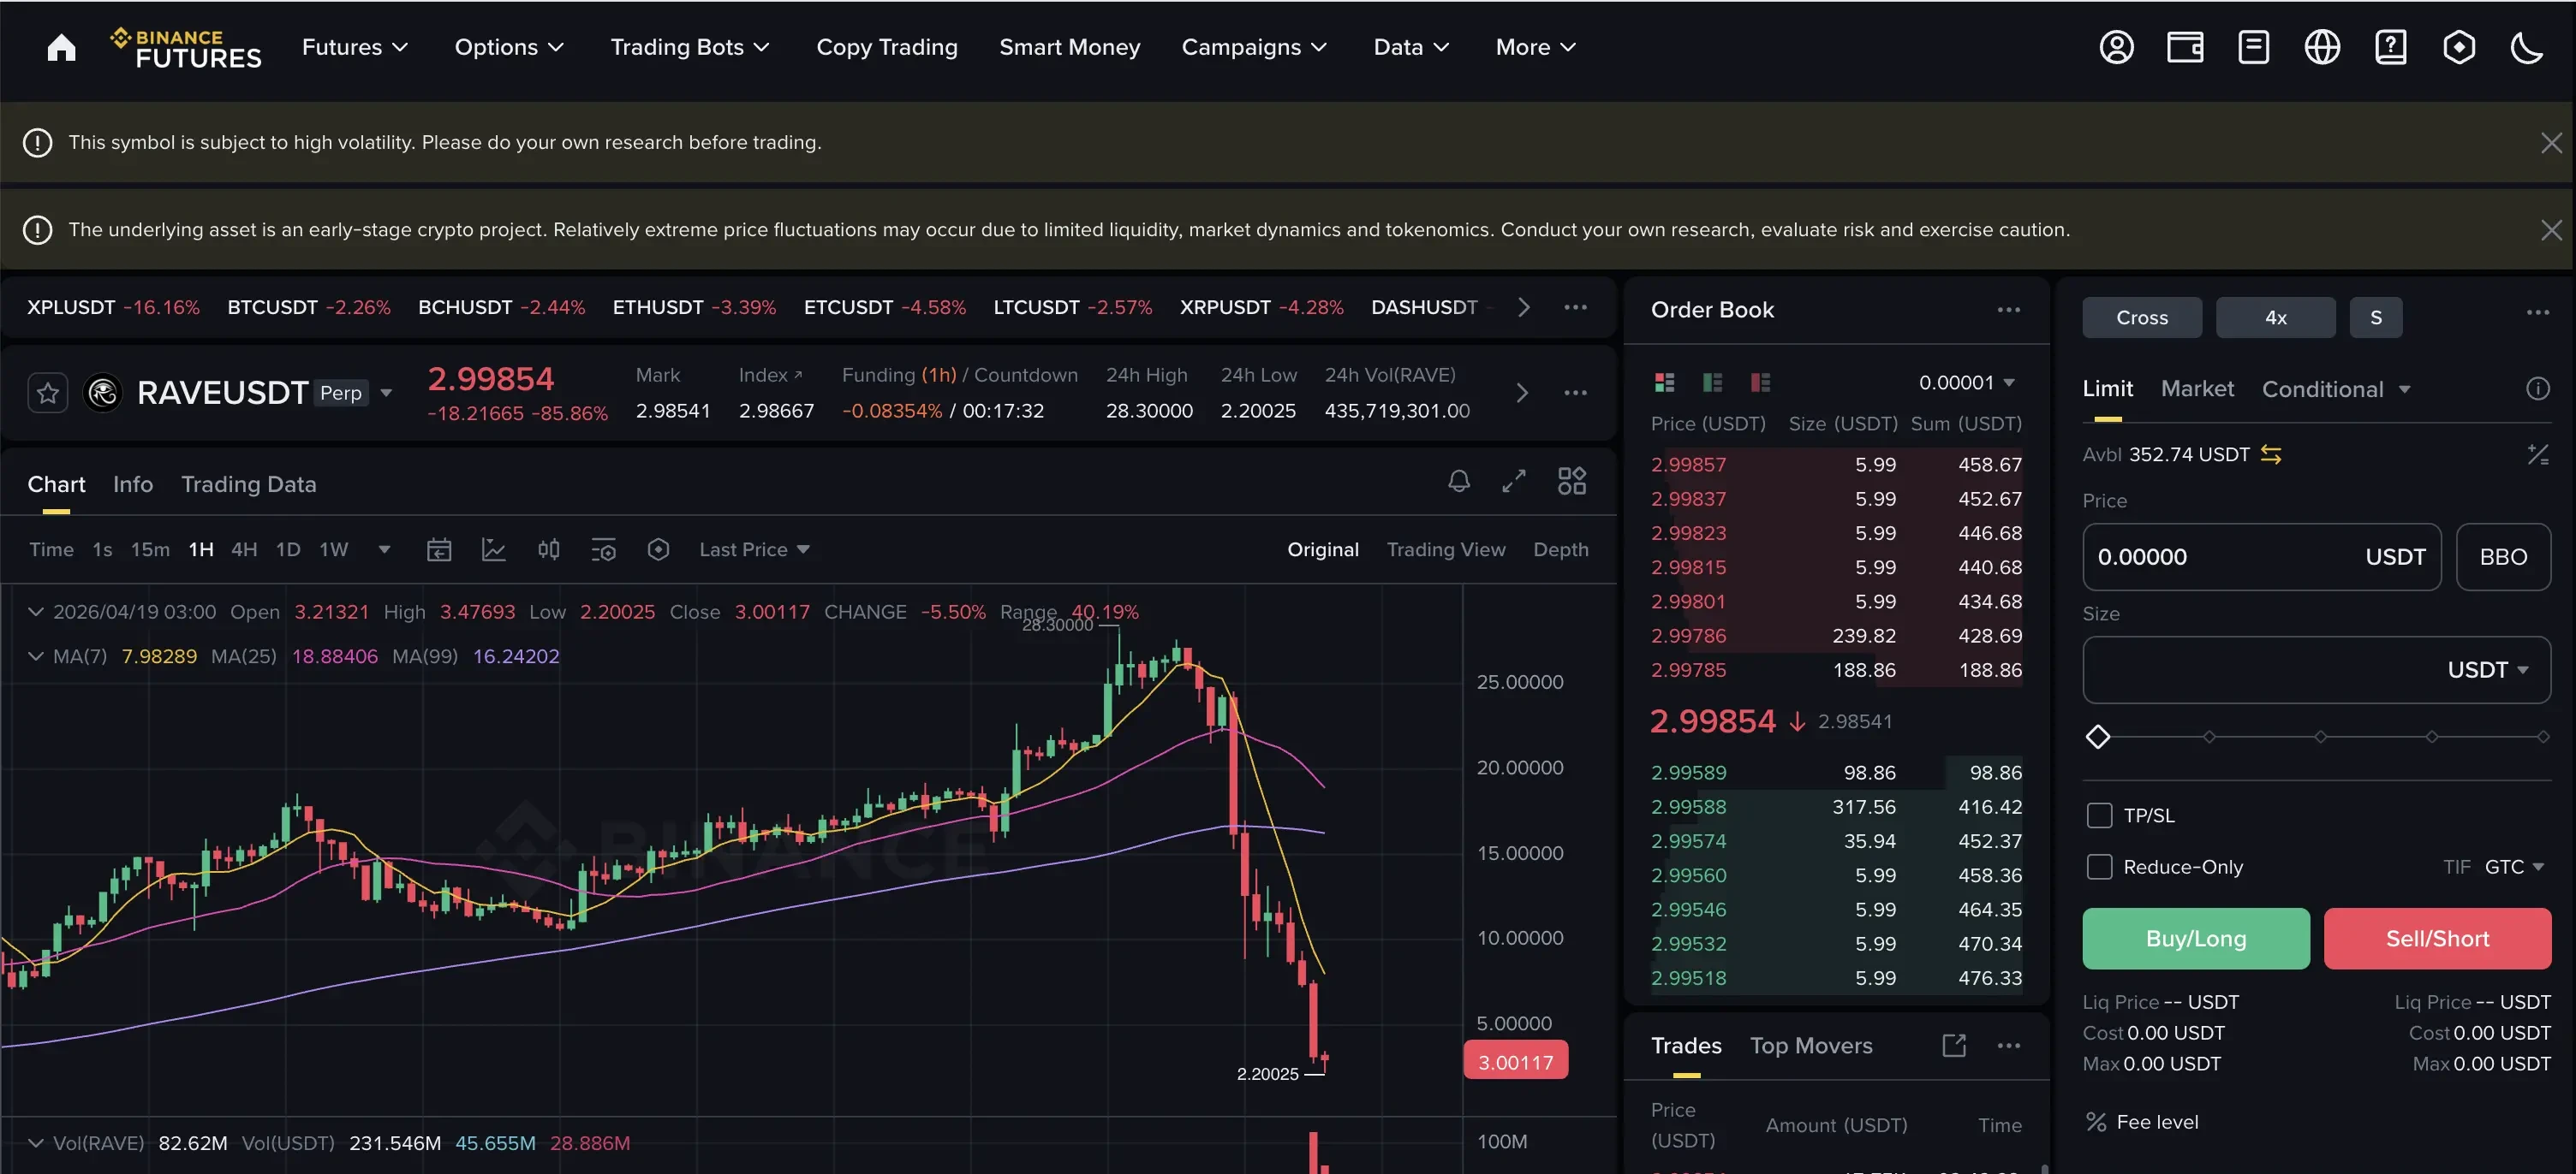Open order book more options dots

2009,310
